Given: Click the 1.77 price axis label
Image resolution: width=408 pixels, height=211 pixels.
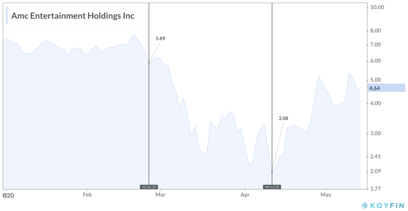Looking at the screenshot, I should click(375, 188).
